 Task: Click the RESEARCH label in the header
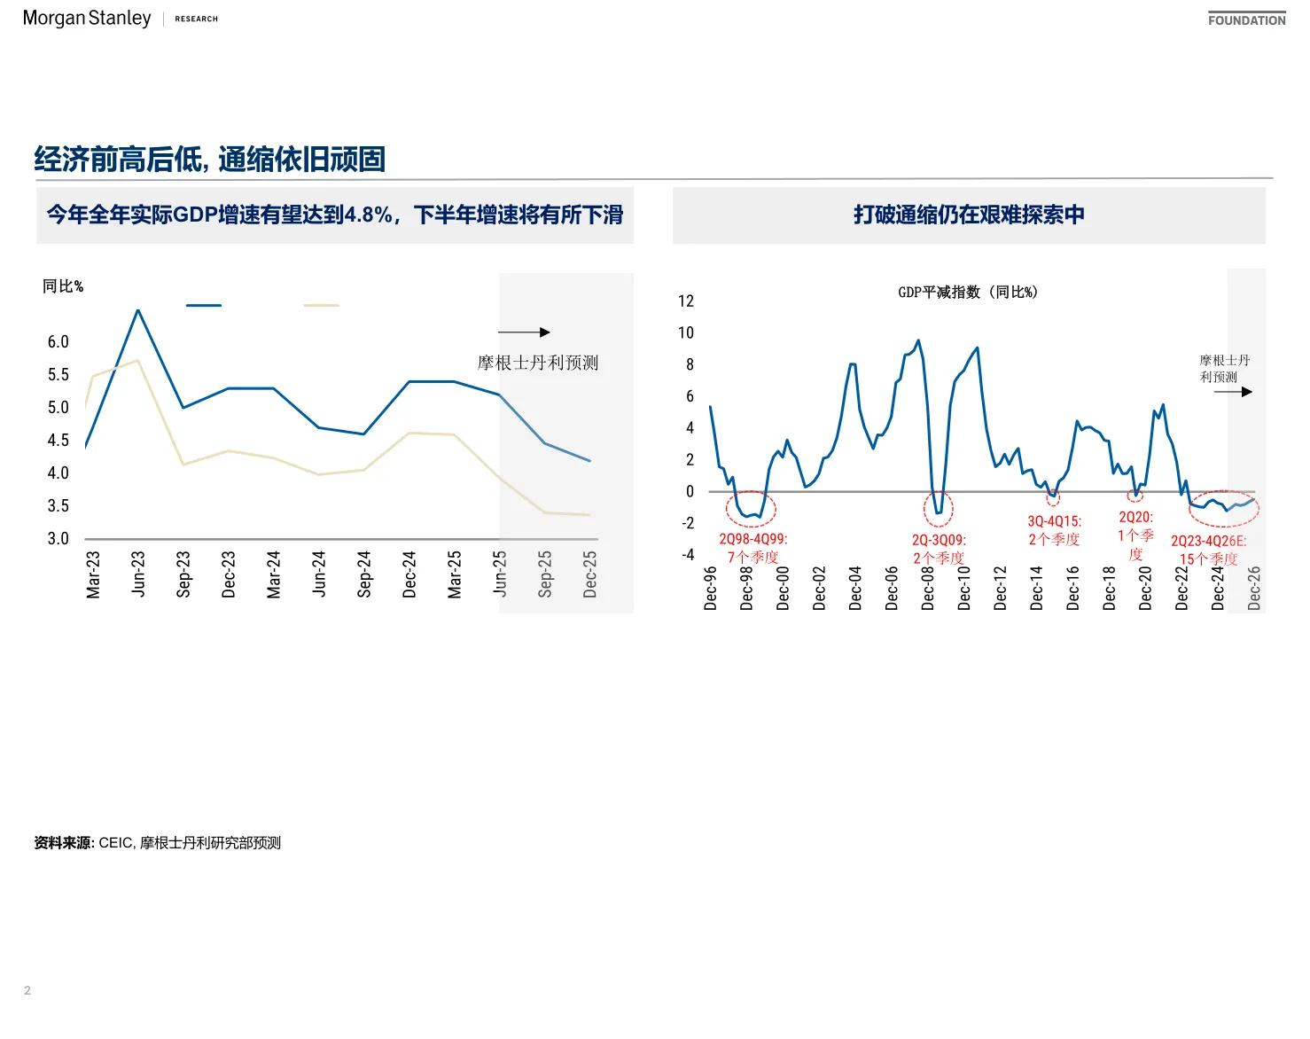196,19
